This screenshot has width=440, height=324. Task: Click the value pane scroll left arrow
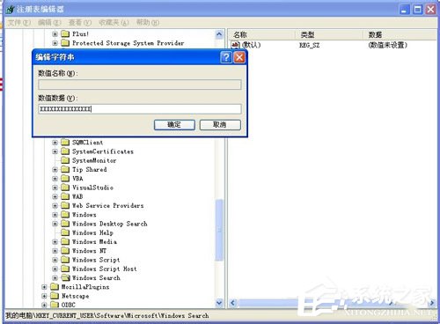tap(233, 303)
